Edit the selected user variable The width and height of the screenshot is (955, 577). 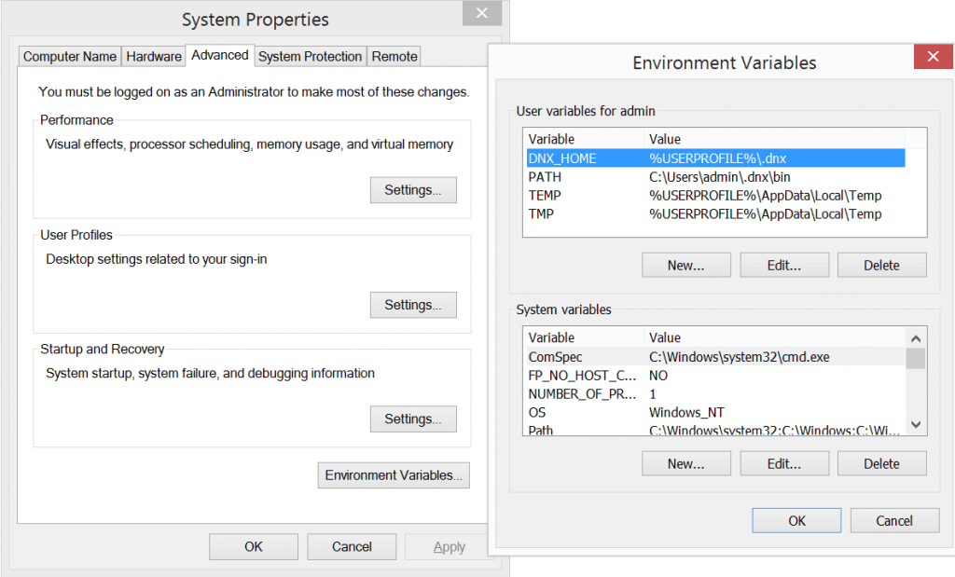tap(783, 266)
